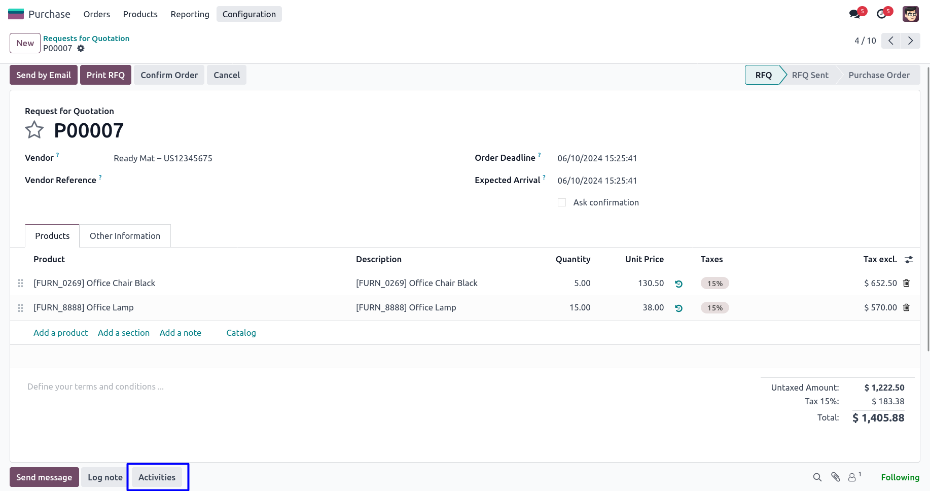This screenshot has height=491, width=930.
Task: Show the followers list dropdown
Action: 854,477
